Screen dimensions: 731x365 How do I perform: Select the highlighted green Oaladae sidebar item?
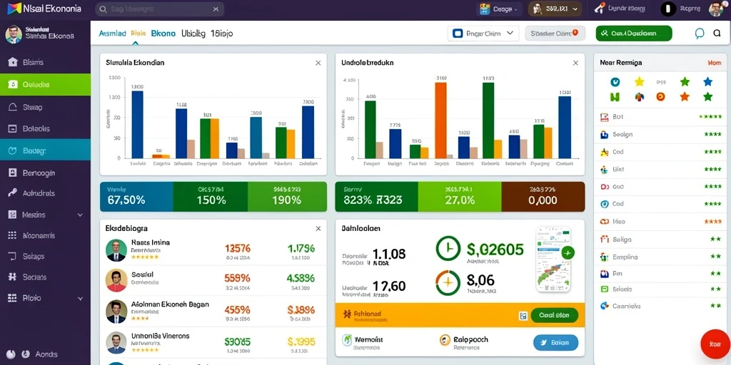pos(45,85)
